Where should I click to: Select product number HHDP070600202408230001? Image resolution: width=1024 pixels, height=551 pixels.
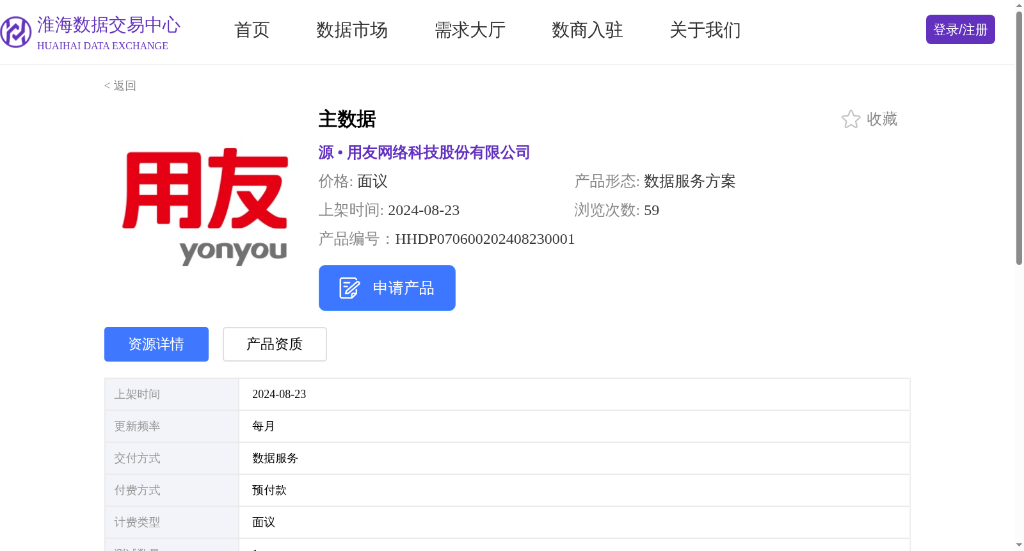click(x=485, y=239)
